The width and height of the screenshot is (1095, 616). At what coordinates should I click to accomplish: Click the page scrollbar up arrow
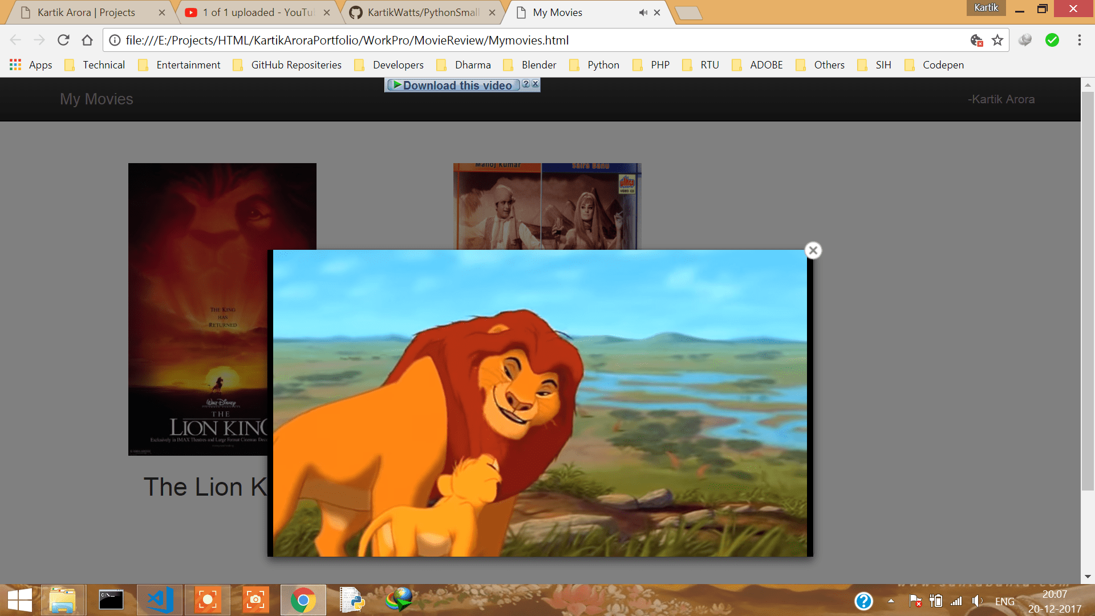tap(1088, 85)
